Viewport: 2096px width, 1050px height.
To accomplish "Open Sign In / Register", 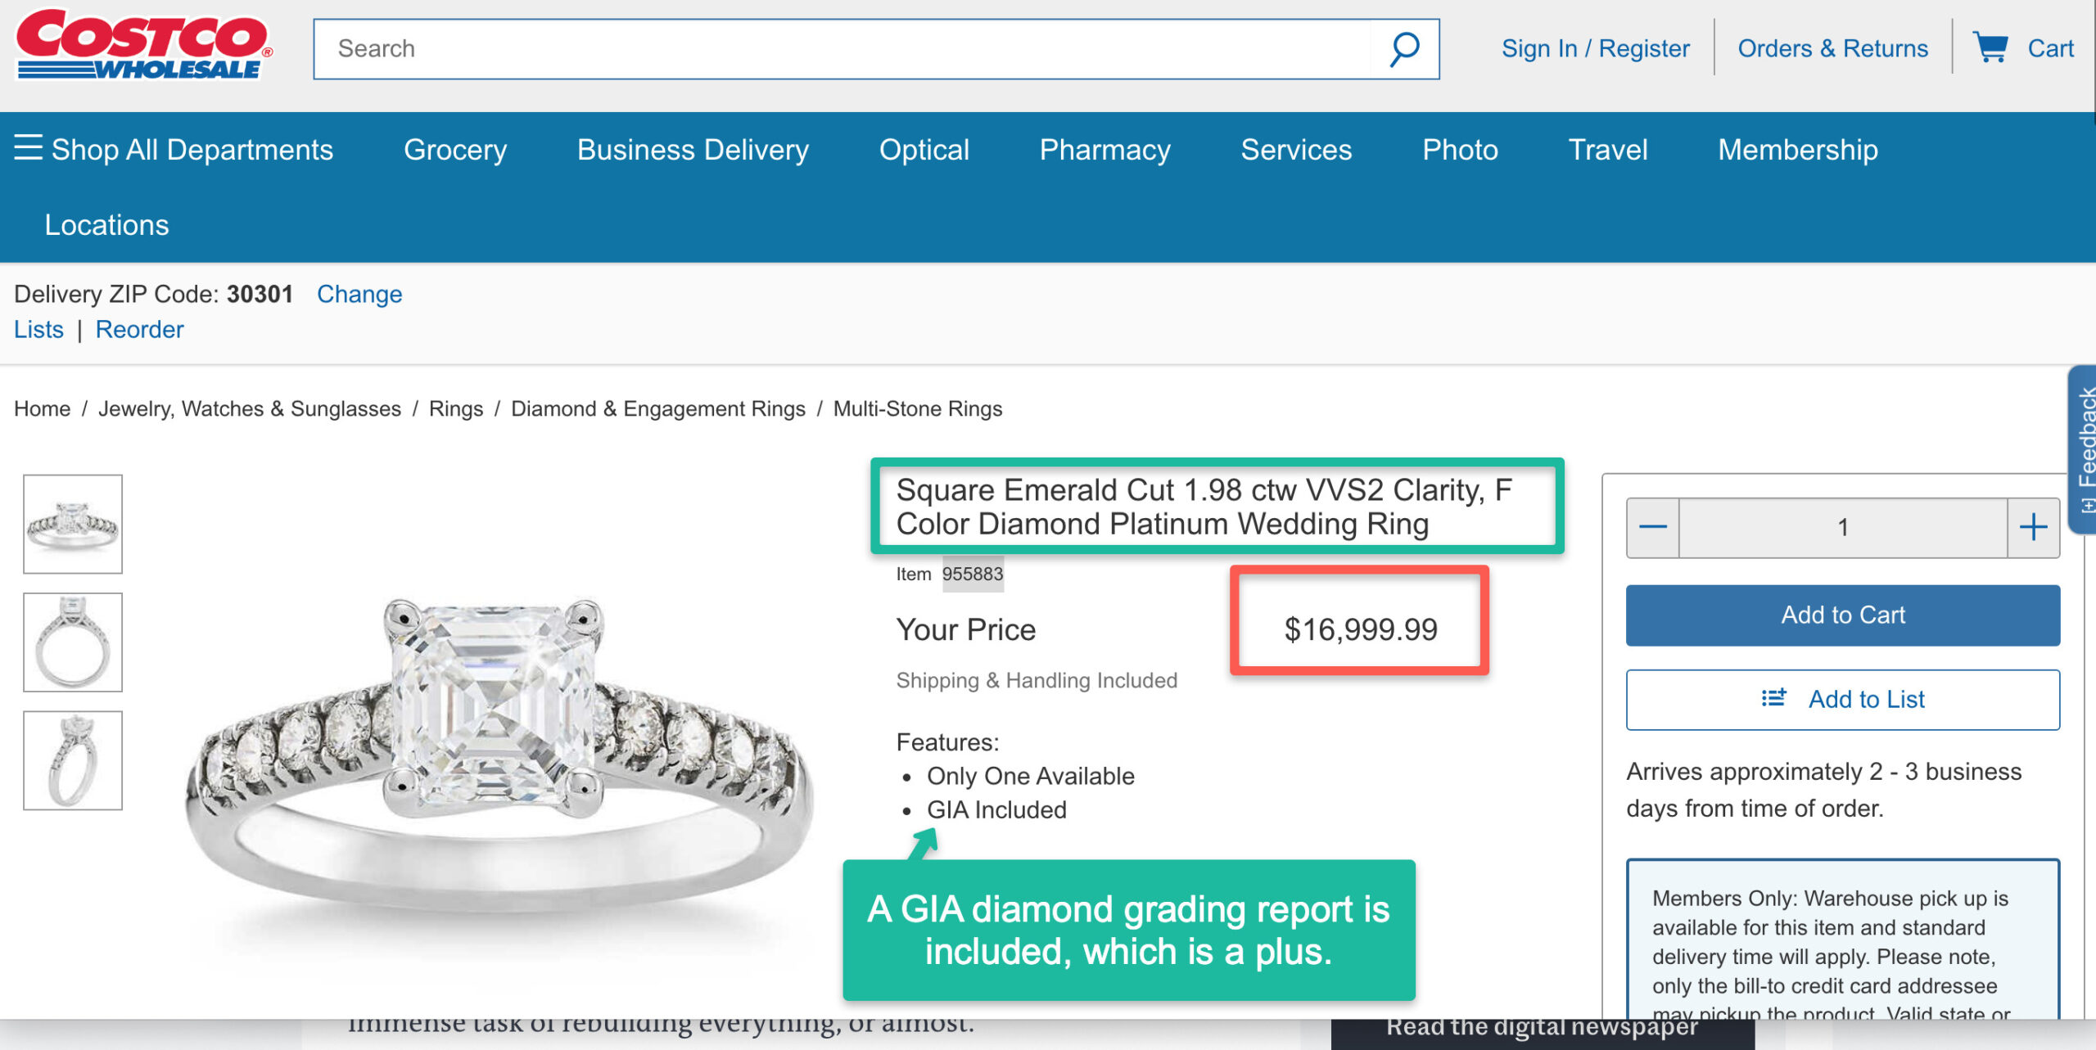I will 1595,47.
